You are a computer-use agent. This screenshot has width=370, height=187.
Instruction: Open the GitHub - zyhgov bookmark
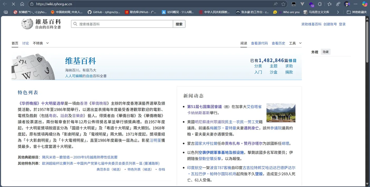click(x=104, y=12)
